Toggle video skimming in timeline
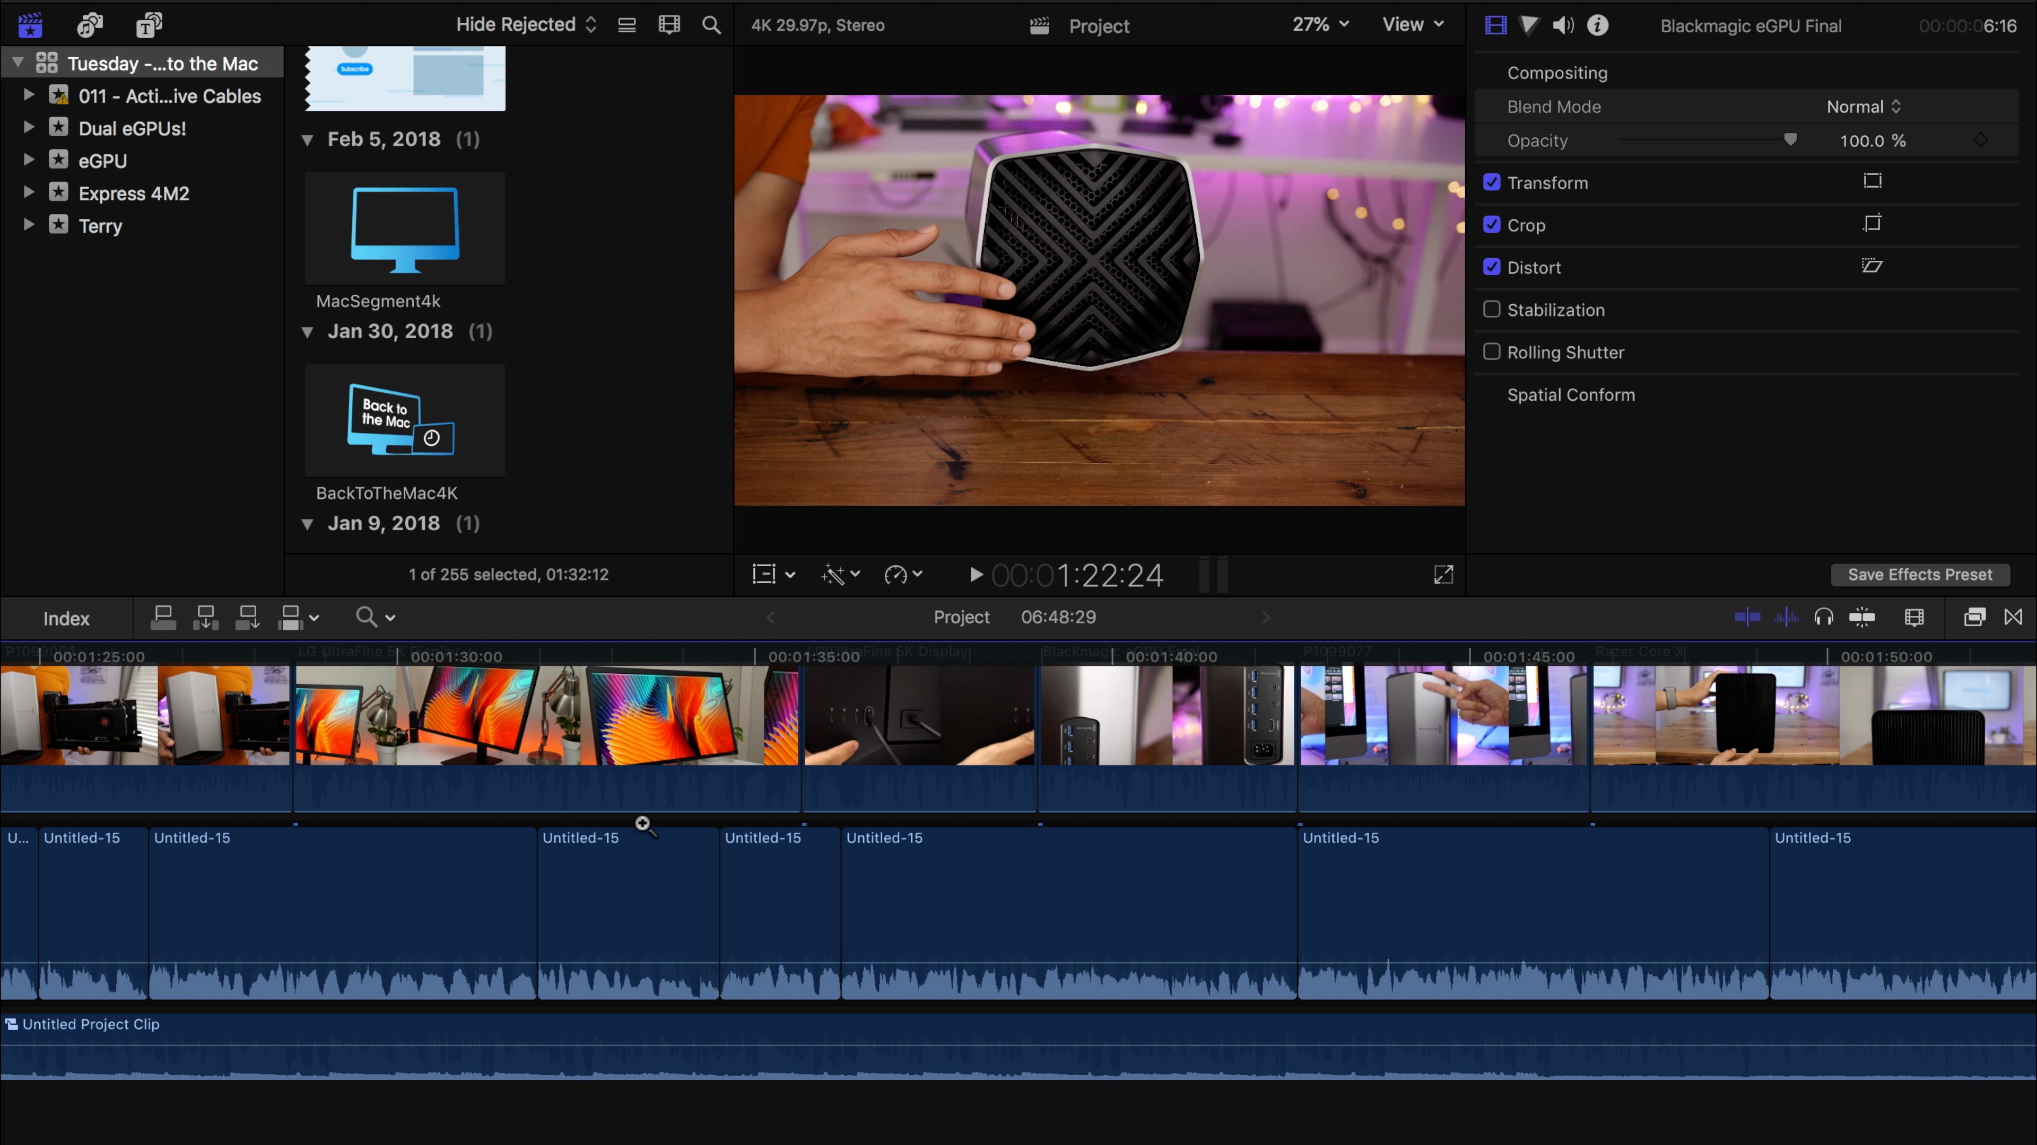2037x1145 pixels. point(1747,617)
